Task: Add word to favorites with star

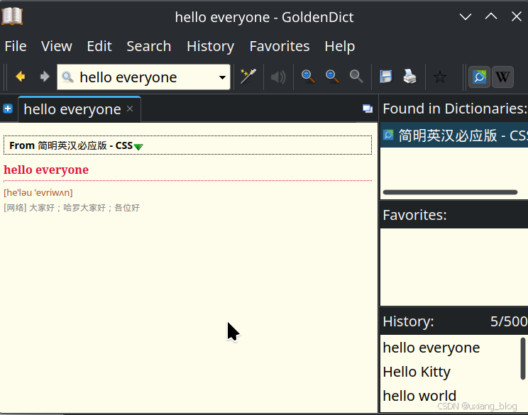Action: tap(440, 77)
